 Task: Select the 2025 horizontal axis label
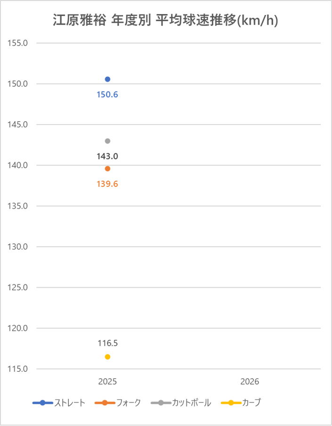pos(107,382)
